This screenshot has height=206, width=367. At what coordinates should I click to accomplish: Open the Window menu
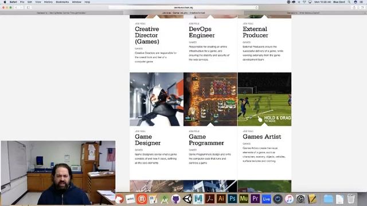(x=76, y=2)
